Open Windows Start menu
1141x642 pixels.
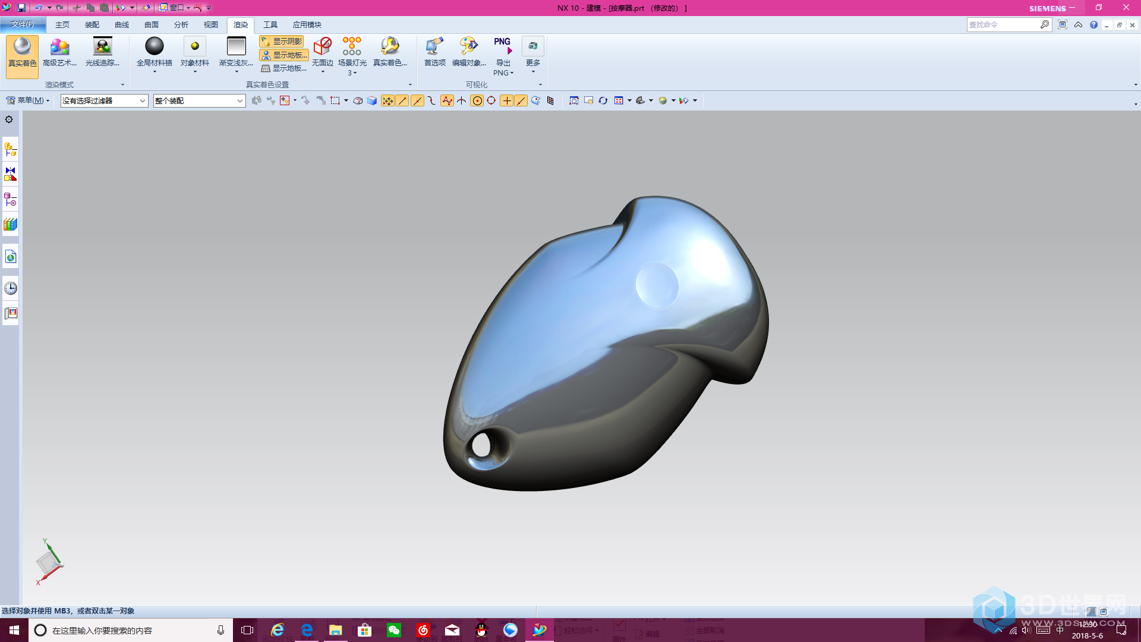coord(14,630)
